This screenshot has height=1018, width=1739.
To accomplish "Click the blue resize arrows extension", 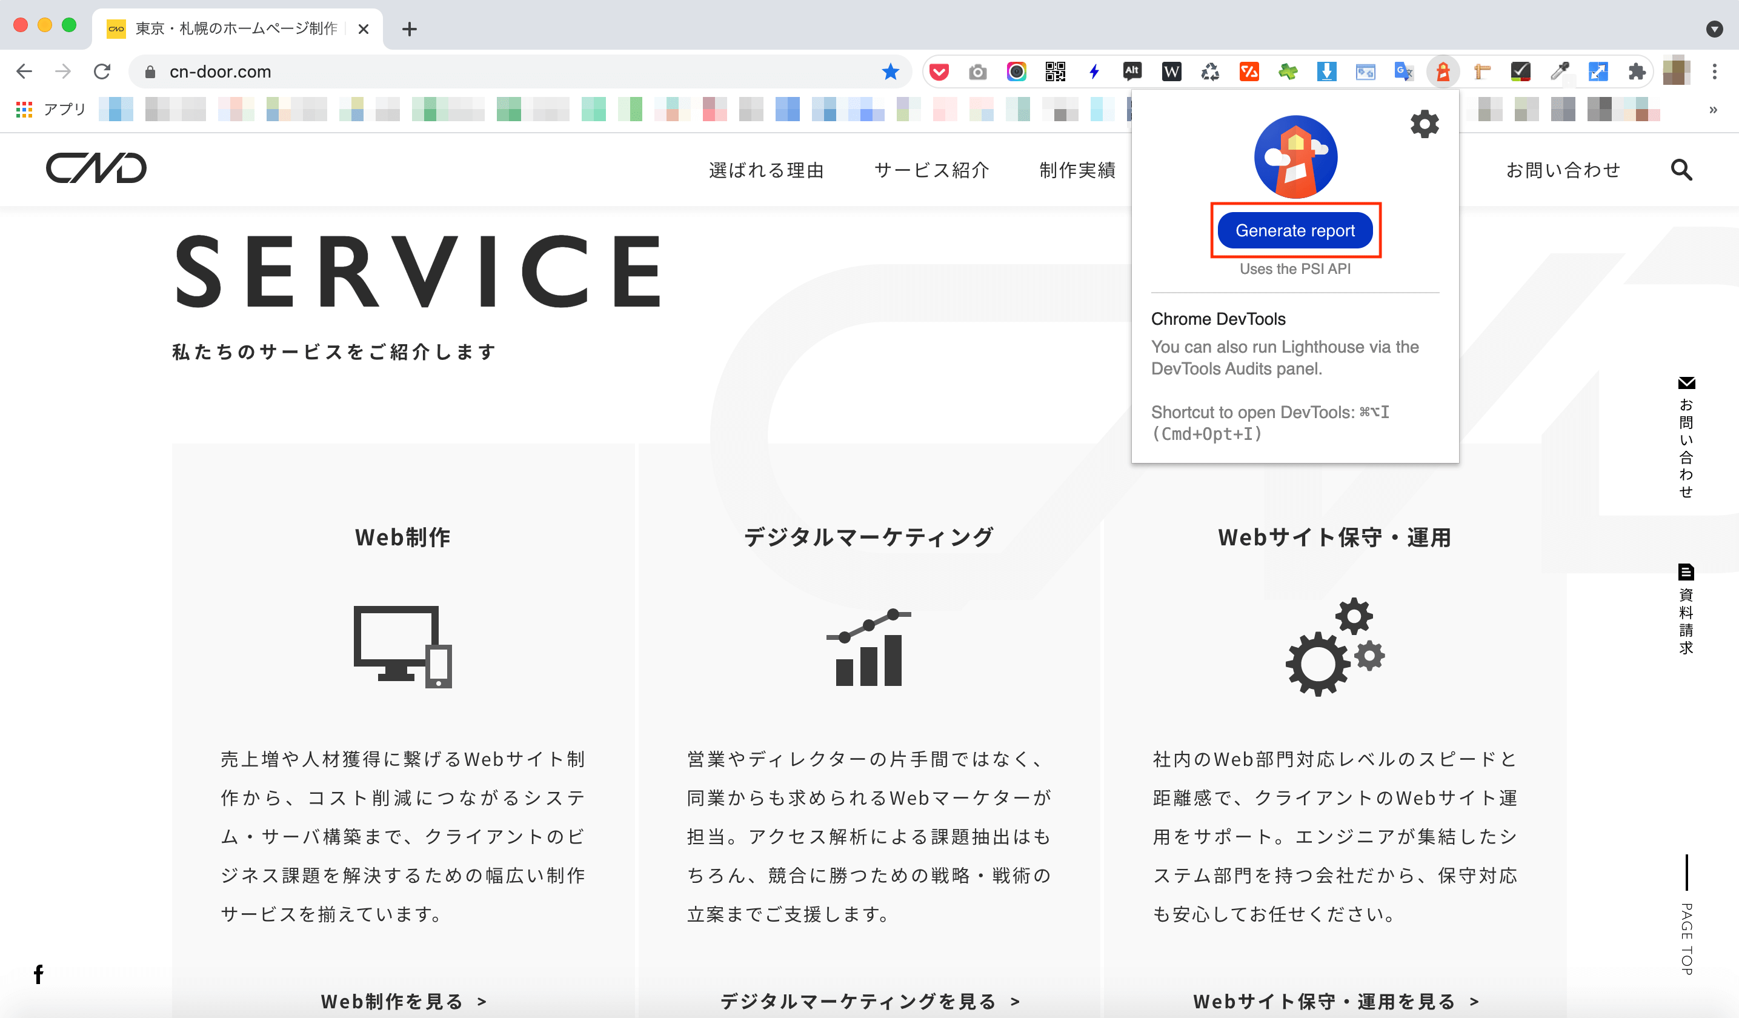I will 1598,72.
